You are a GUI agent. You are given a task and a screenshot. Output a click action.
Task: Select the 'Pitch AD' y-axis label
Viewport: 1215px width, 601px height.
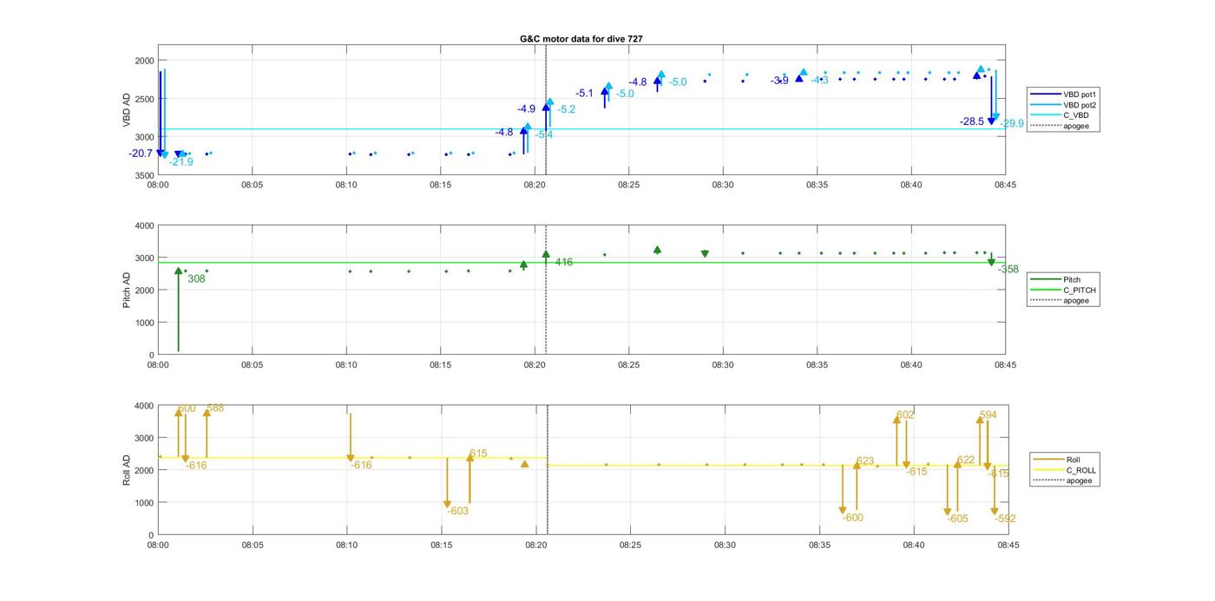[127, 290]
